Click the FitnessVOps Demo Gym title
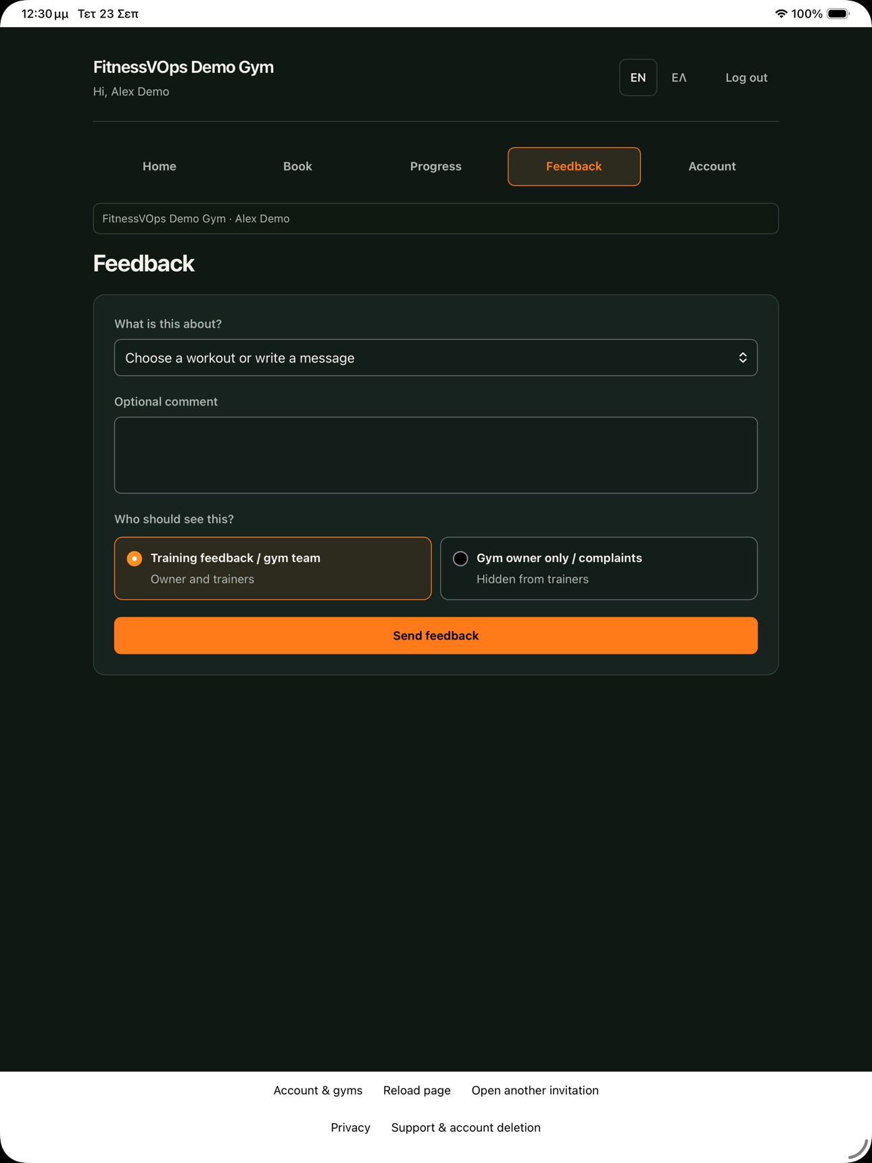Screen dimensions: 872x1163 [x=183, y=67]
